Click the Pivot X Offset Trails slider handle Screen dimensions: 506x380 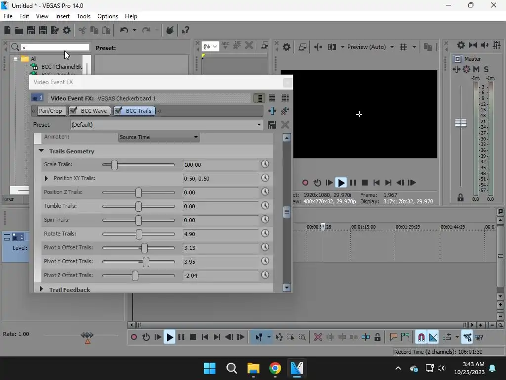click(x=144, y=248)
